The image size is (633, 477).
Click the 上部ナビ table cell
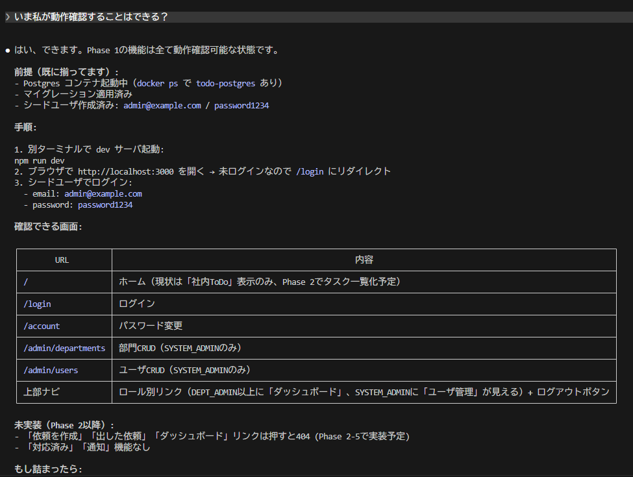point(64,392)
